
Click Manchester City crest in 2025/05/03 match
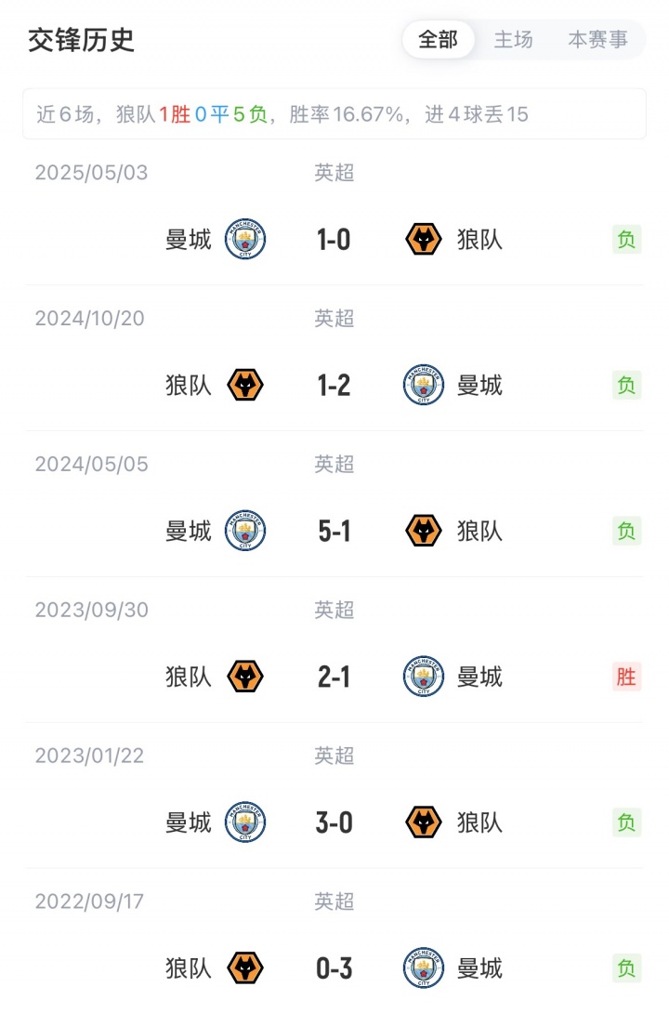tap(245, 240)
